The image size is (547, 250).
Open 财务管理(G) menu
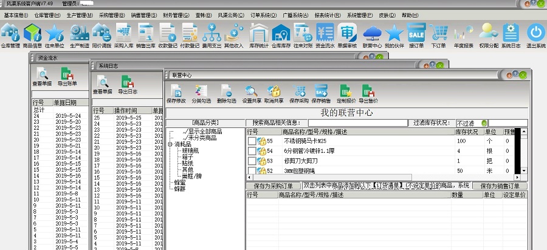176,15
